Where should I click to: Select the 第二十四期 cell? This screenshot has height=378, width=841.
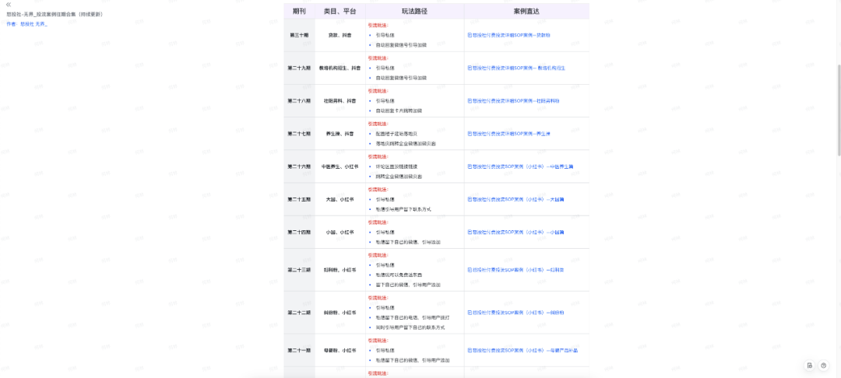click(x=299, y=233)
